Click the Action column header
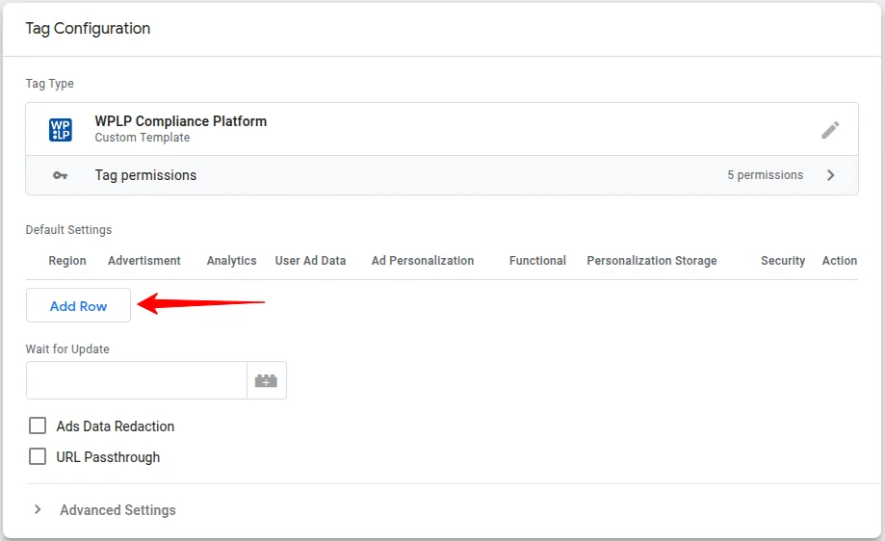This screenshot has width=885, height=541. pyautogui.click(x=840, y=261)
